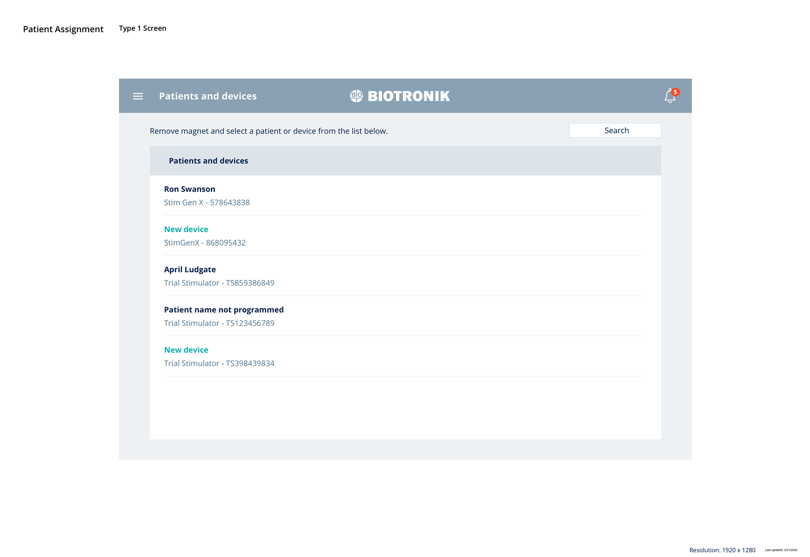Select patient Ron Swanson
The height and width of the screenshot is (557, 810).
[x=189, y=189]
